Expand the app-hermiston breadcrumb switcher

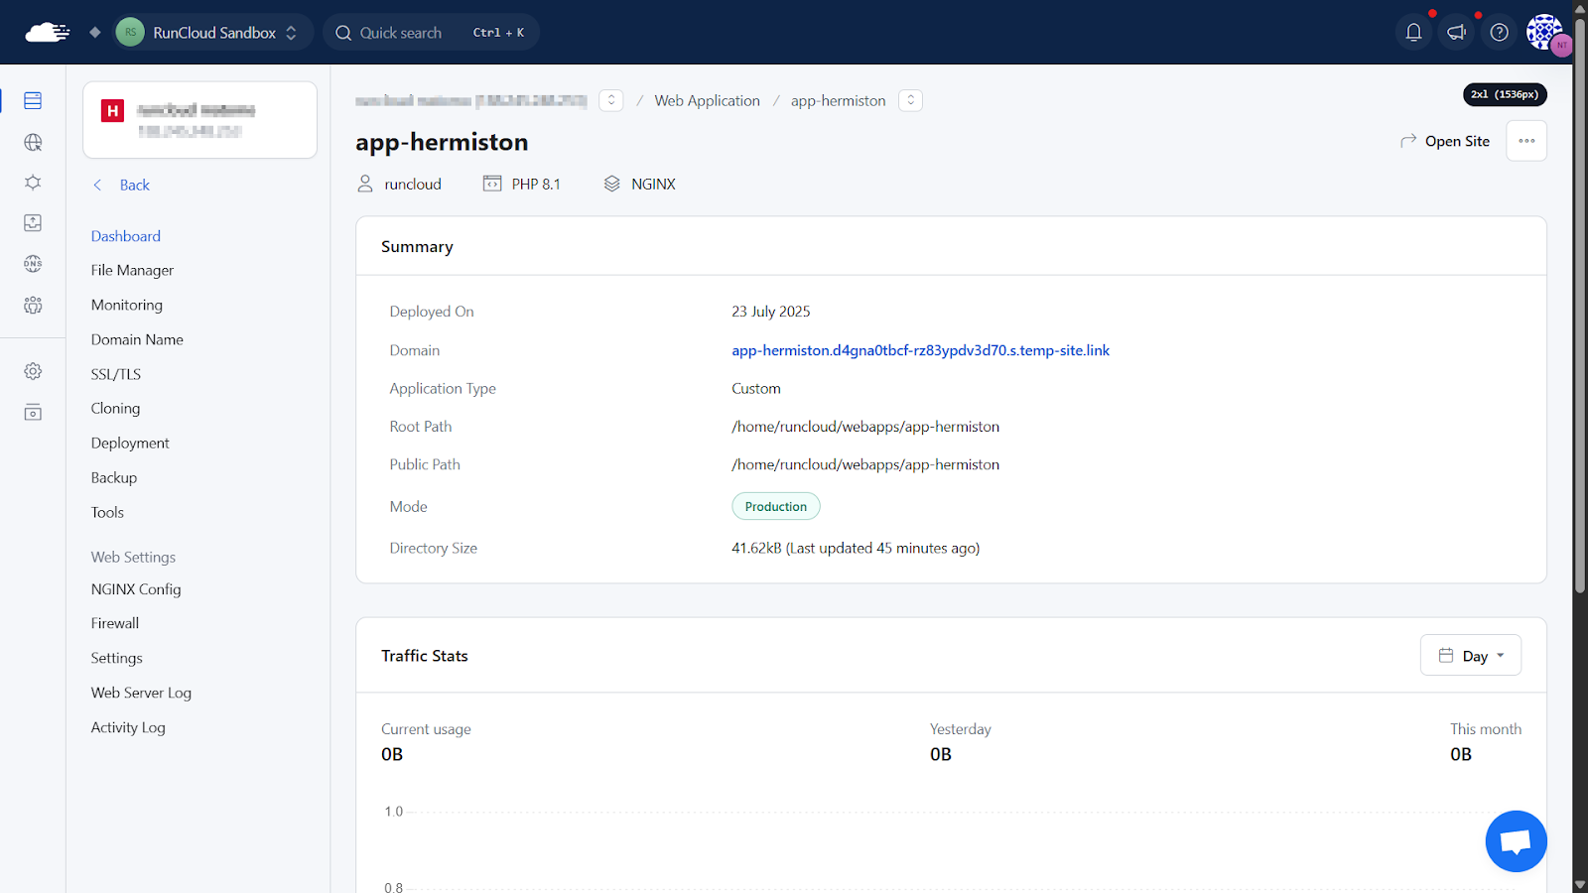click(x=910, y=100)
